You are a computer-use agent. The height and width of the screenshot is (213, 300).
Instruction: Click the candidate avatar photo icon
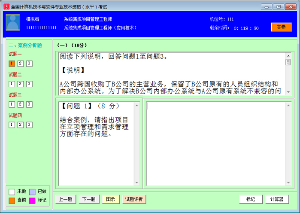(13, 22)
